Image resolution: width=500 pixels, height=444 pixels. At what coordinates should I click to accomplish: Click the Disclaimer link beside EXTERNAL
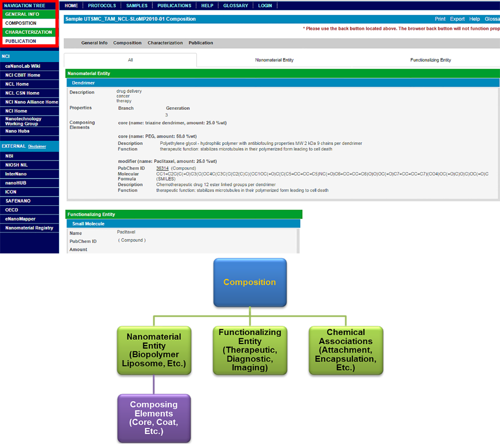tap(37, 146)
